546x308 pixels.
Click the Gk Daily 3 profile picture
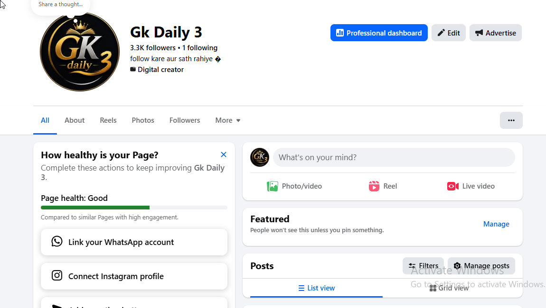80,52
